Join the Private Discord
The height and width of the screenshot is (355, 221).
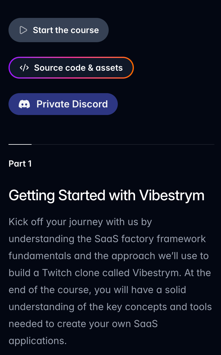(x=63, y=104)
